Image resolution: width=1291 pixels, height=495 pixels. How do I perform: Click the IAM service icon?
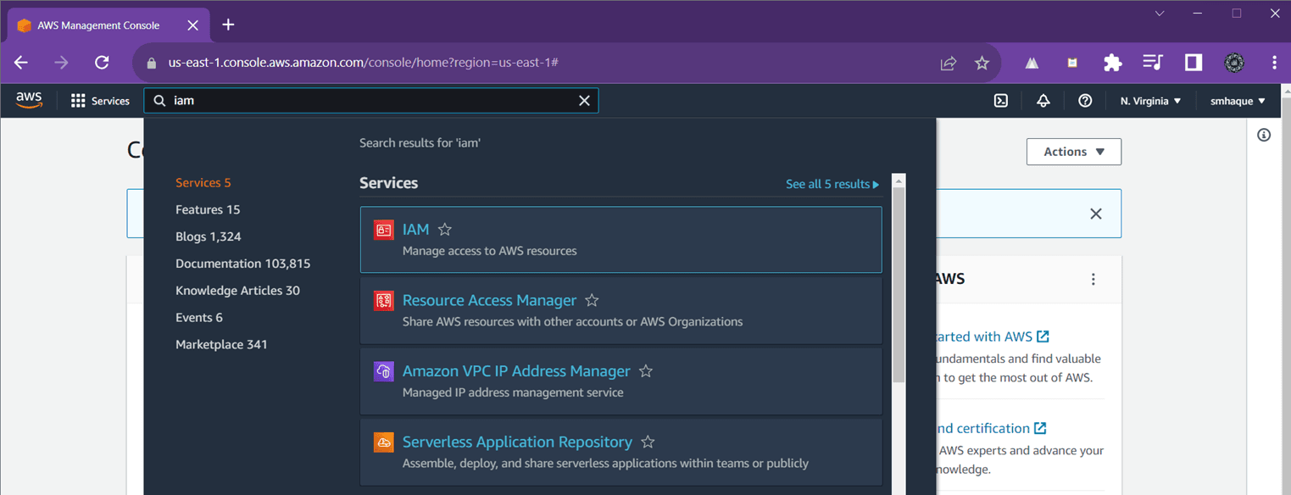pyautogui.click(x=383, y=230)
